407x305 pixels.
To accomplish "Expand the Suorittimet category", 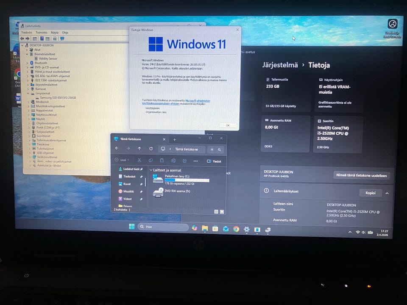I will [29, 136].
